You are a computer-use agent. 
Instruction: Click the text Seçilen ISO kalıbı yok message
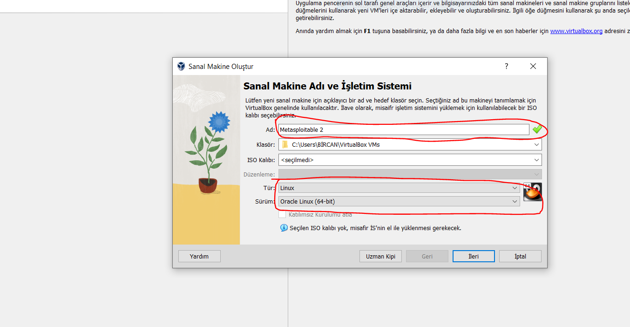pos(375,228)
